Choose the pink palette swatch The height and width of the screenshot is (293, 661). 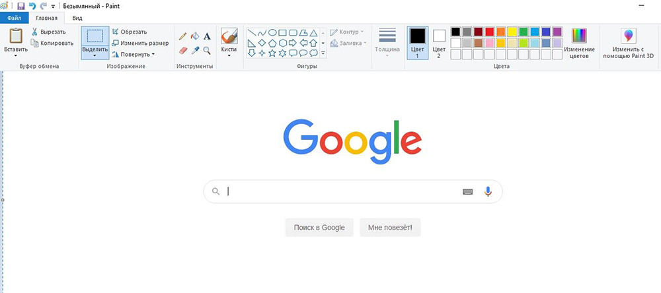tap(489, 43)
